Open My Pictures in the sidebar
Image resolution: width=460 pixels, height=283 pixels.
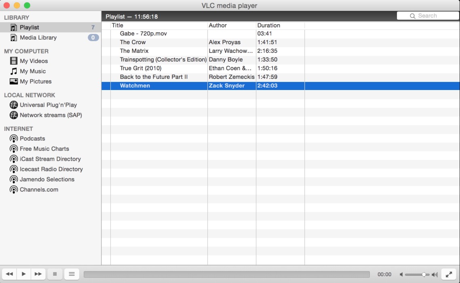[51, 82]
